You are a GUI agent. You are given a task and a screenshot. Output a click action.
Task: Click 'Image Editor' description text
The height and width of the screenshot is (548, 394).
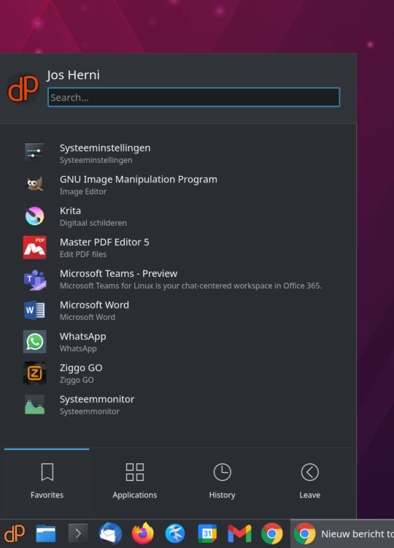coord(83,191)
